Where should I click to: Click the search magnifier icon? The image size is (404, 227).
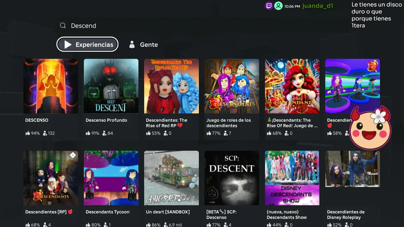pyautogui.click(x=63, y=26)
